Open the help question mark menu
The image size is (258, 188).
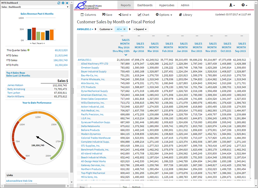(x=244, y=5)
